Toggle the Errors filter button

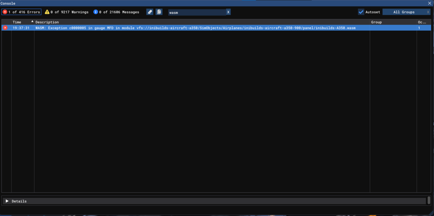click(x=22, y=12)
